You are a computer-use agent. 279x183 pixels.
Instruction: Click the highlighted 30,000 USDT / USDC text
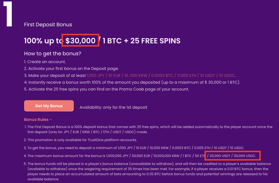[x=232, y=156]
